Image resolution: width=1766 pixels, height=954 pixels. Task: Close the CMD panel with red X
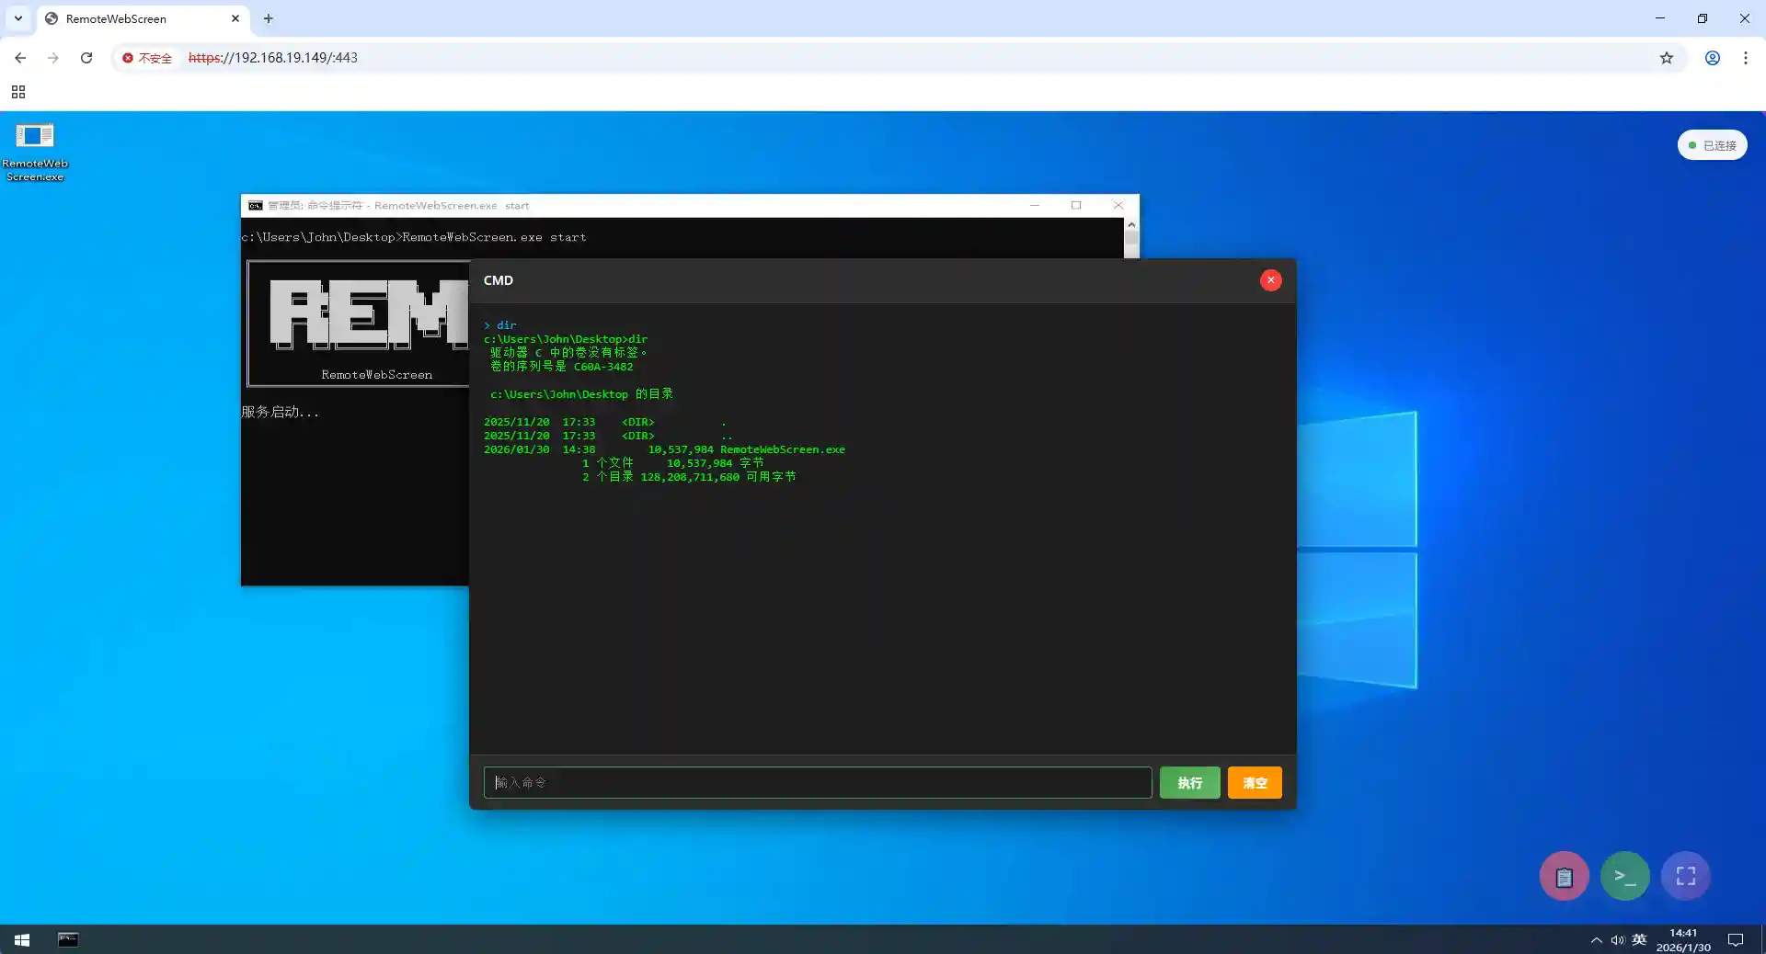[1270, 280]
